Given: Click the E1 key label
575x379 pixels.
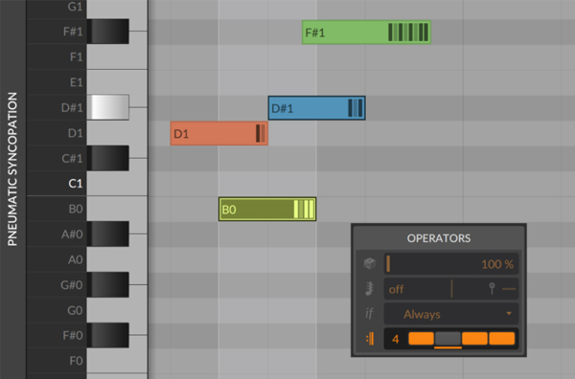Looking at the screenshot, I should click(76, 82).
